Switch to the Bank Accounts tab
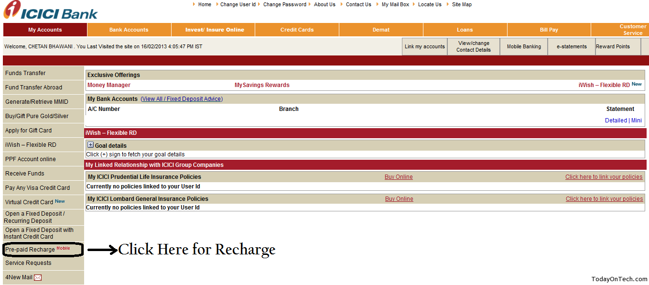 coord(129,30)
